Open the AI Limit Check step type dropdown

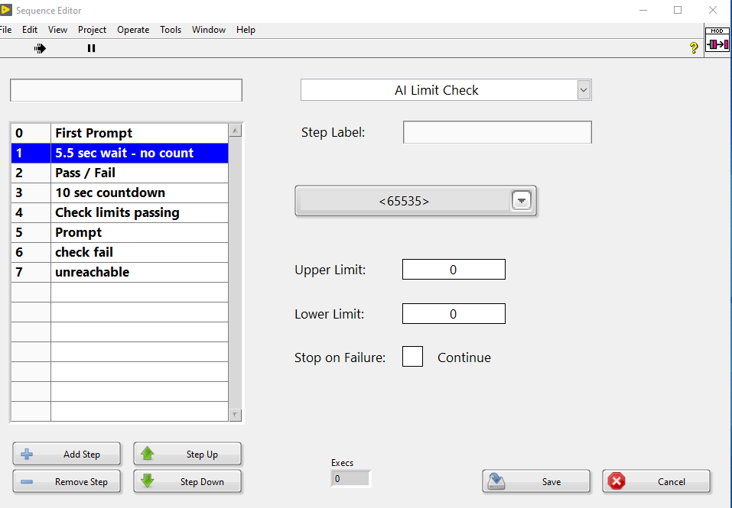[x=583, y=89]
